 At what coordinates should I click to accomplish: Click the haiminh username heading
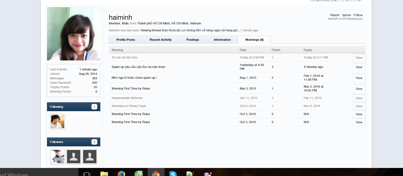point(120,17)
